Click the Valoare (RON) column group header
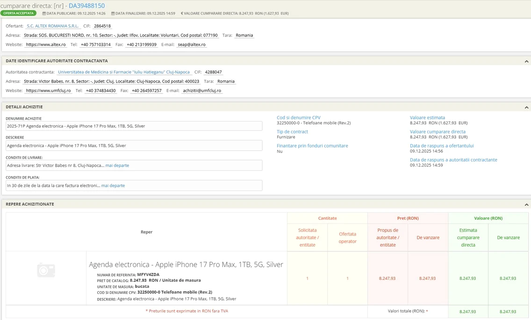Viewport: 531px width, 320px height. [x=488, y=218]
